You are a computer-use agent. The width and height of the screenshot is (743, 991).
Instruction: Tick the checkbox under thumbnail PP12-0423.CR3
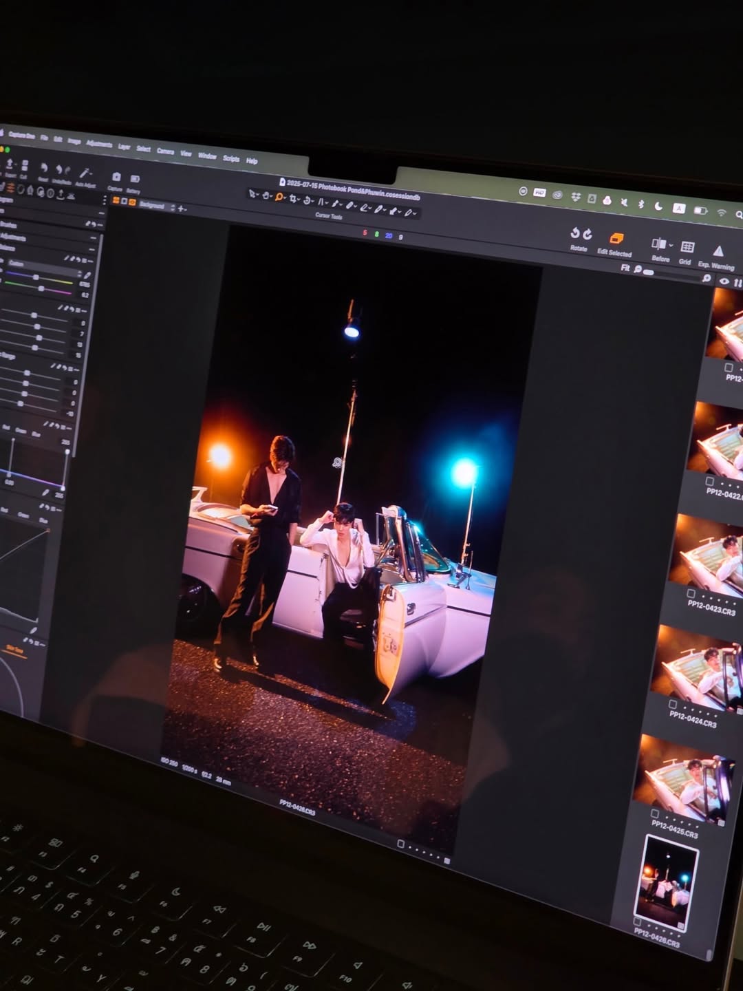pyautogui.click(x=691, y=593)
